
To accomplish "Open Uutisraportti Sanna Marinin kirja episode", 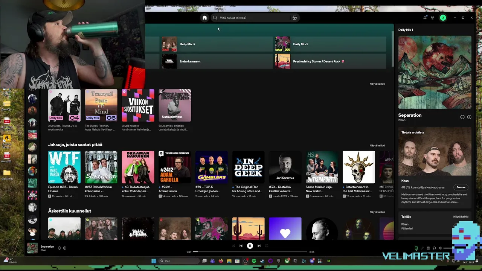I will 322,167.
